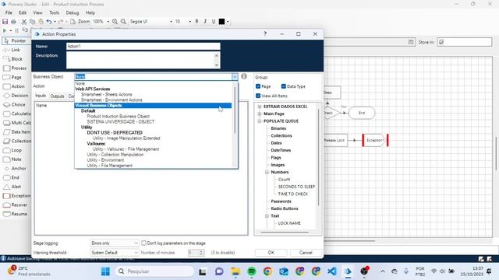Choose Product Induction Business Object from list
This screenshot has height=280, width=499.
(x=118, y=116)
